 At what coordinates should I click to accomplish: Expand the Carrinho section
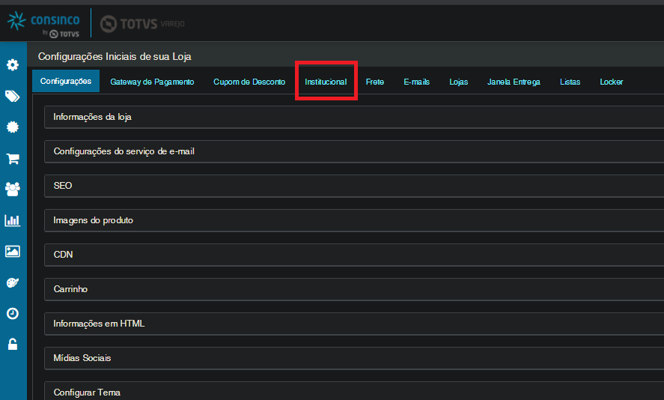(354, 289)
